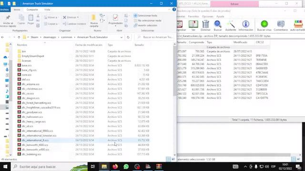
Task: Open WinRAR from the taskbar
Action: pyautogui.click(x=159, y=167)
